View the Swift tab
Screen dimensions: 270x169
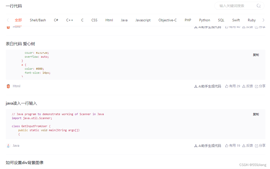pos(236,20)
